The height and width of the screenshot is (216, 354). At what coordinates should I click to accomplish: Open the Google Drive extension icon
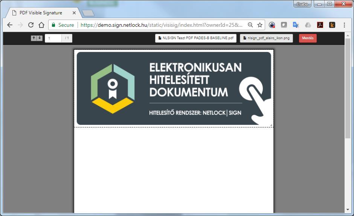(x=308, y=25)
